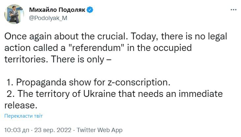Screen dimensions: 241x137
Task: Open the three-dot more options menu
Action: [x=233, y=10]
